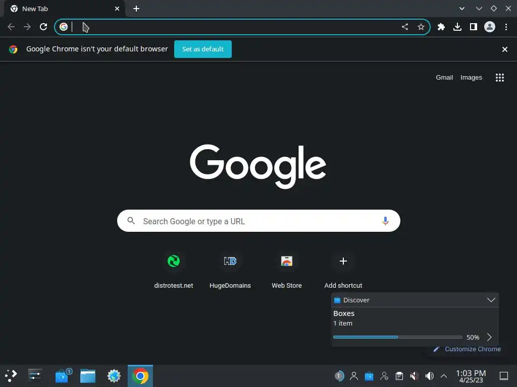Open the volume speaker tray icon
This screenshot has width=517, height=387.
pos(429,376)
